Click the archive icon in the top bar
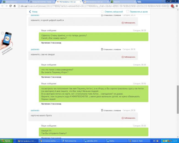 pyautogui.click(x=127, y=12)
